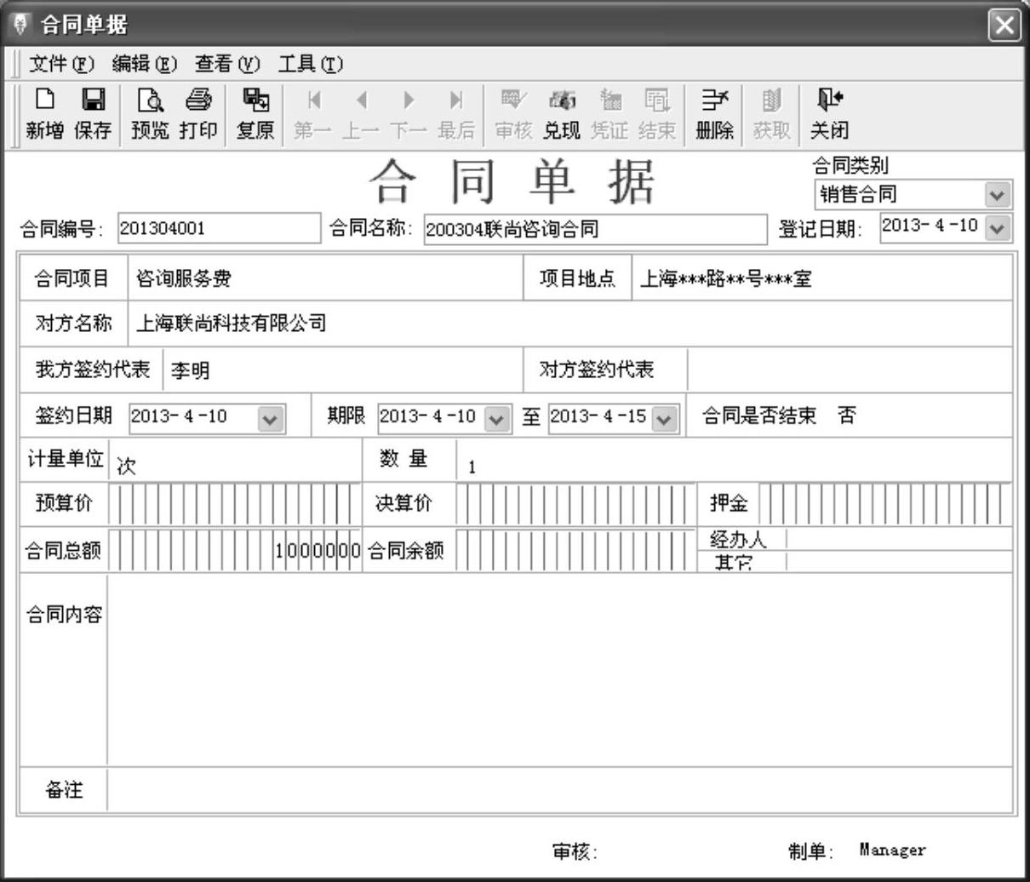
Task: Open the 编辑 (Edit) menu
Action: [x=145, y=64]
